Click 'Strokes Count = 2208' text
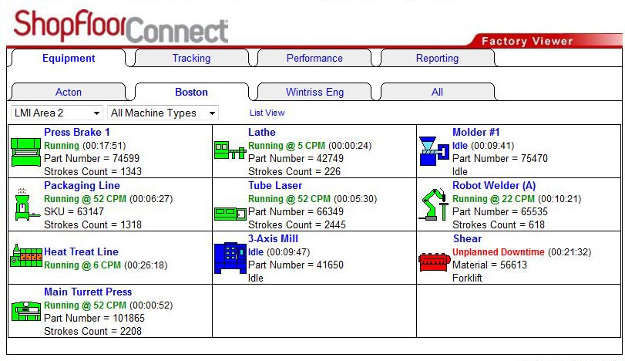The image size is (625, 361). [x=93, y=331]
